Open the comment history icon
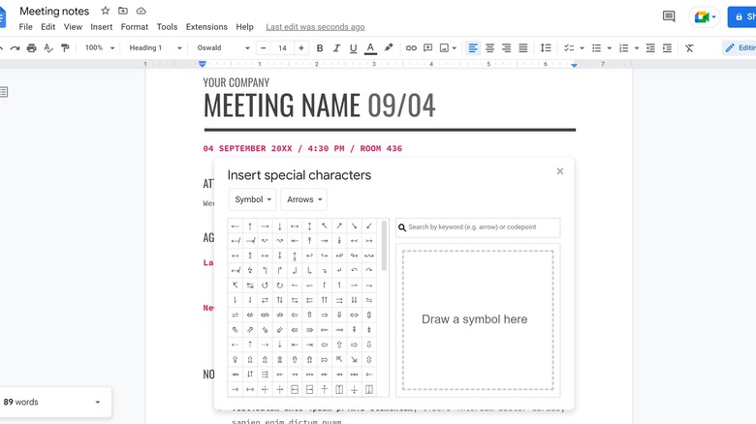The height and width of the screenshot is (424, 756). tap(669, 16)
